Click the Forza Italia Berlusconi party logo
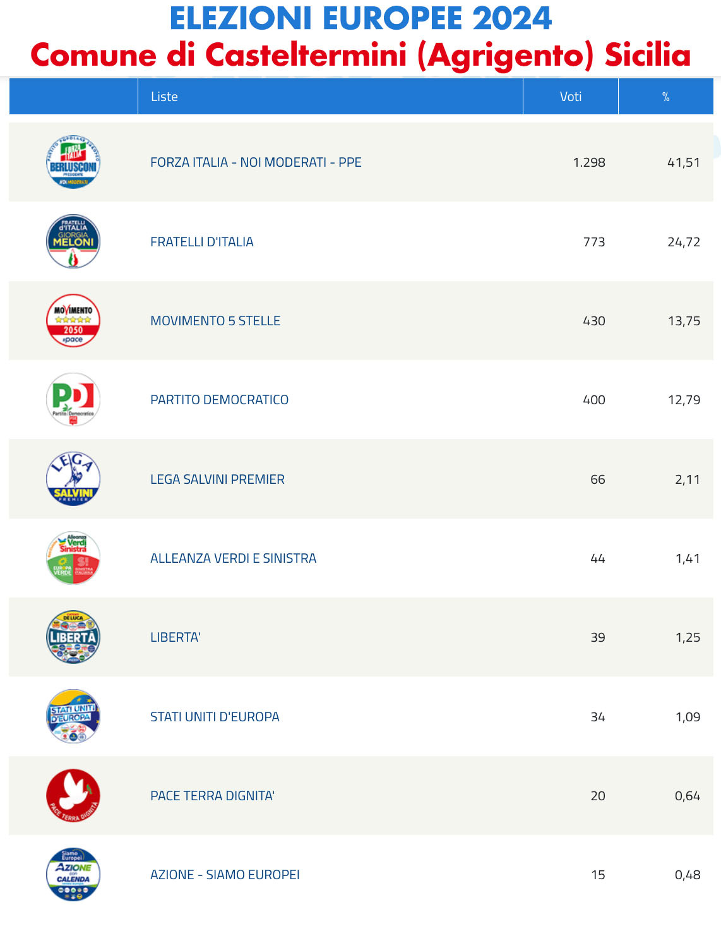This screenshot has height=931, width=721. [73, 162]
